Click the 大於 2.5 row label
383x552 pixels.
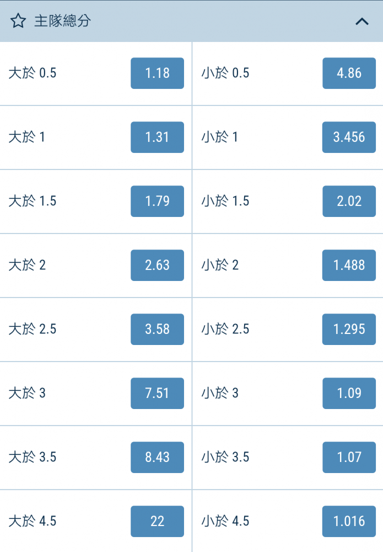(33, 329)
